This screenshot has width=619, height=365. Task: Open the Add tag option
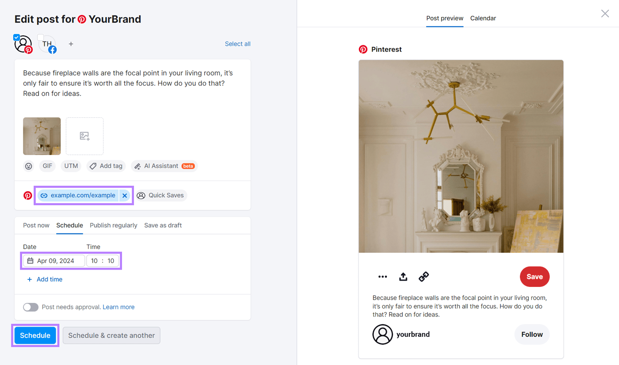[x=106, y=166]
